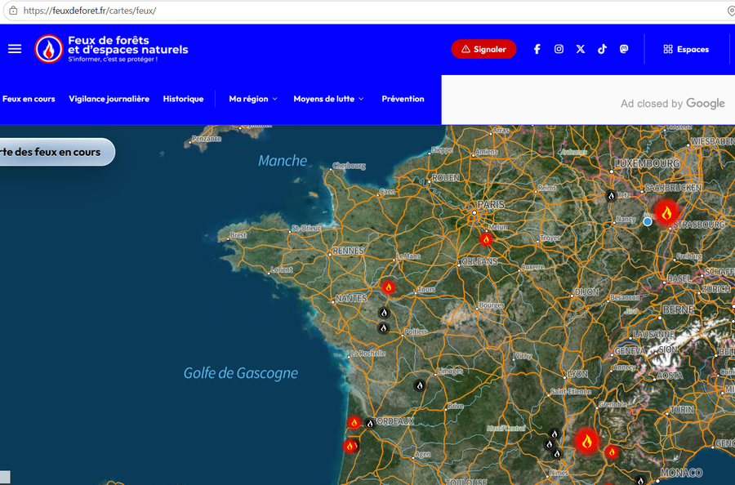This screenshot has height=485, width=735.
Task: Open the Vigilance journalière menu item
Action: pyautogui.click(x=109, y=99)
